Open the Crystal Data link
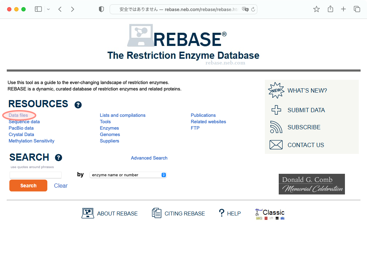This screenshot has width=367, height=255. (x=21, y=134)
